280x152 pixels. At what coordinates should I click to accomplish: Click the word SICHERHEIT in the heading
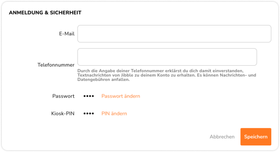click(x=66, y=13)
